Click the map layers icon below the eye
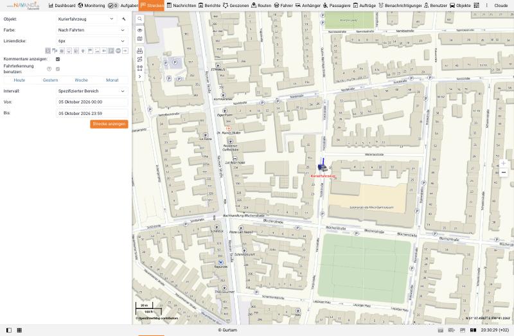The image size is (514, 336). tap(139, 39)
